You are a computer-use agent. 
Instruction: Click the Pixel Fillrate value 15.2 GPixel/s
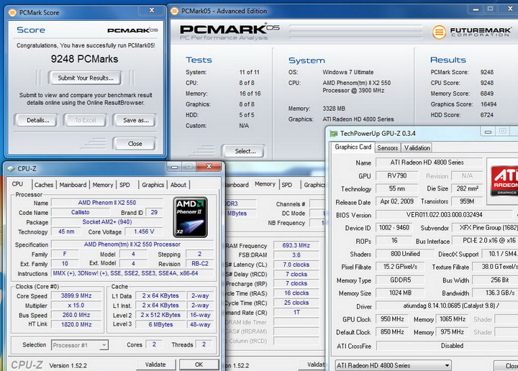tap(401, 267)
